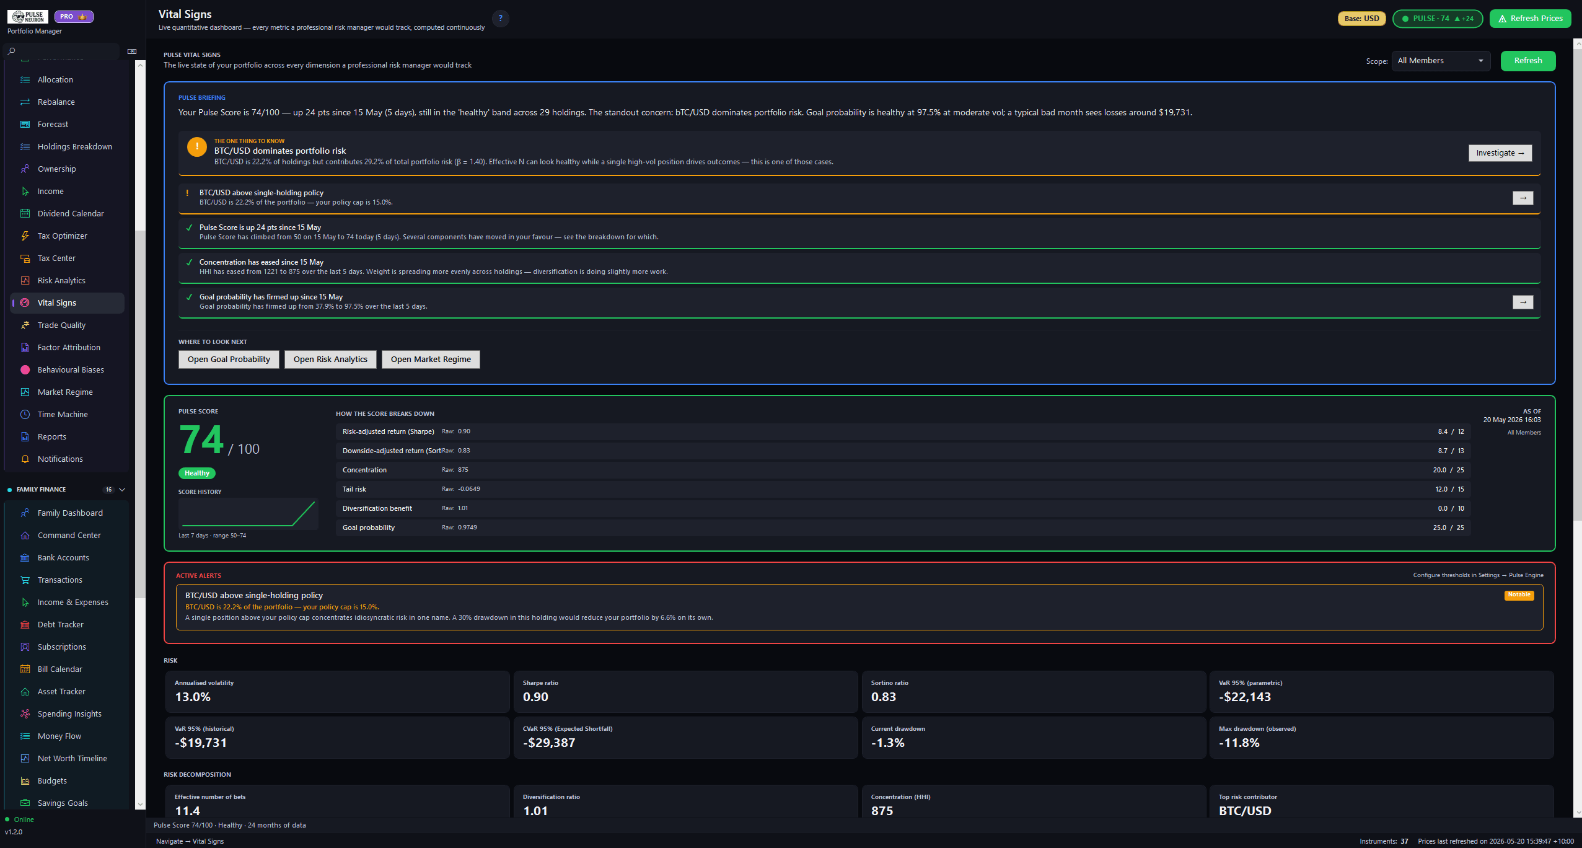Expand the Goal probability briefing arrow

[1523, 302]
